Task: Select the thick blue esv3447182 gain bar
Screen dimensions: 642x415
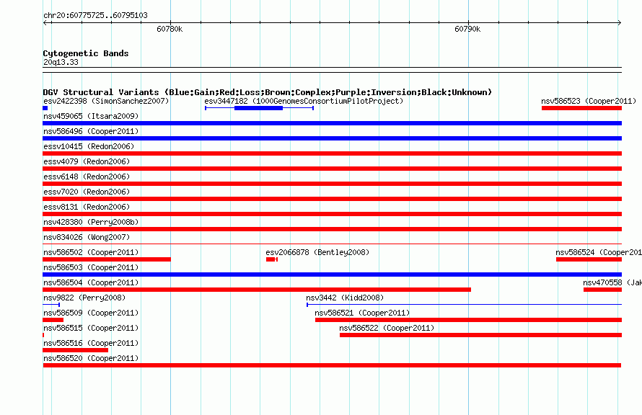Action: (258, 108)
